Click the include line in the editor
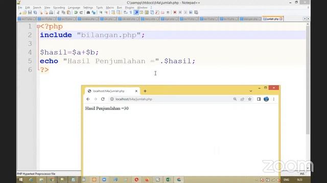This screenshot has height=183, width=327. click(x=92, y=35)
